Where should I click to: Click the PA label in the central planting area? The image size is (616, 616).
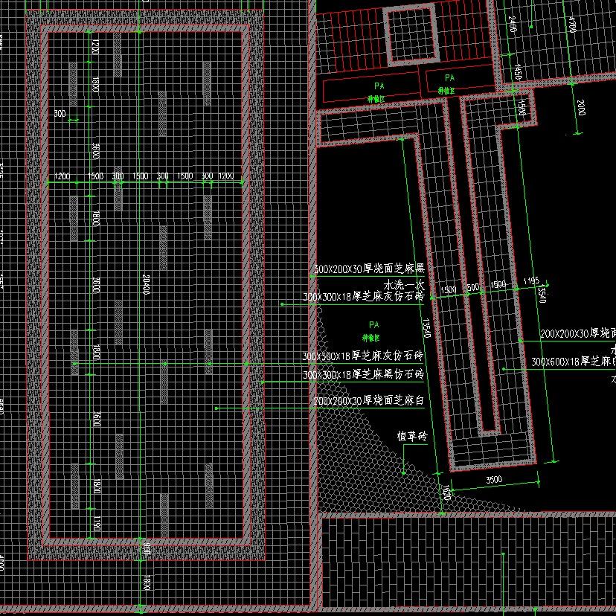coord(373,324)
